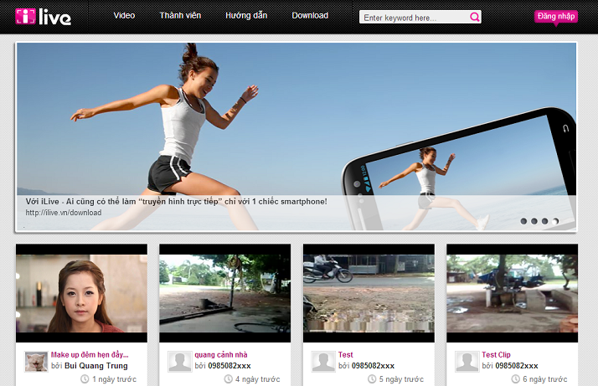This screenshot has width=598, height=386.
Task: Open Bui Quang Trung's cat avatar
Action: click(x=36, y=362)
